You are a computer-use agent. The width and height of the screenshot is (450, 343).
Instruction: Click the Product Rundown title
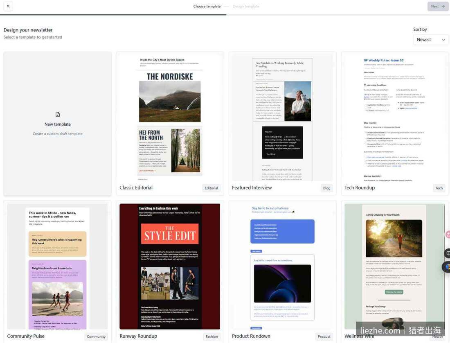[x=251, y=336]
